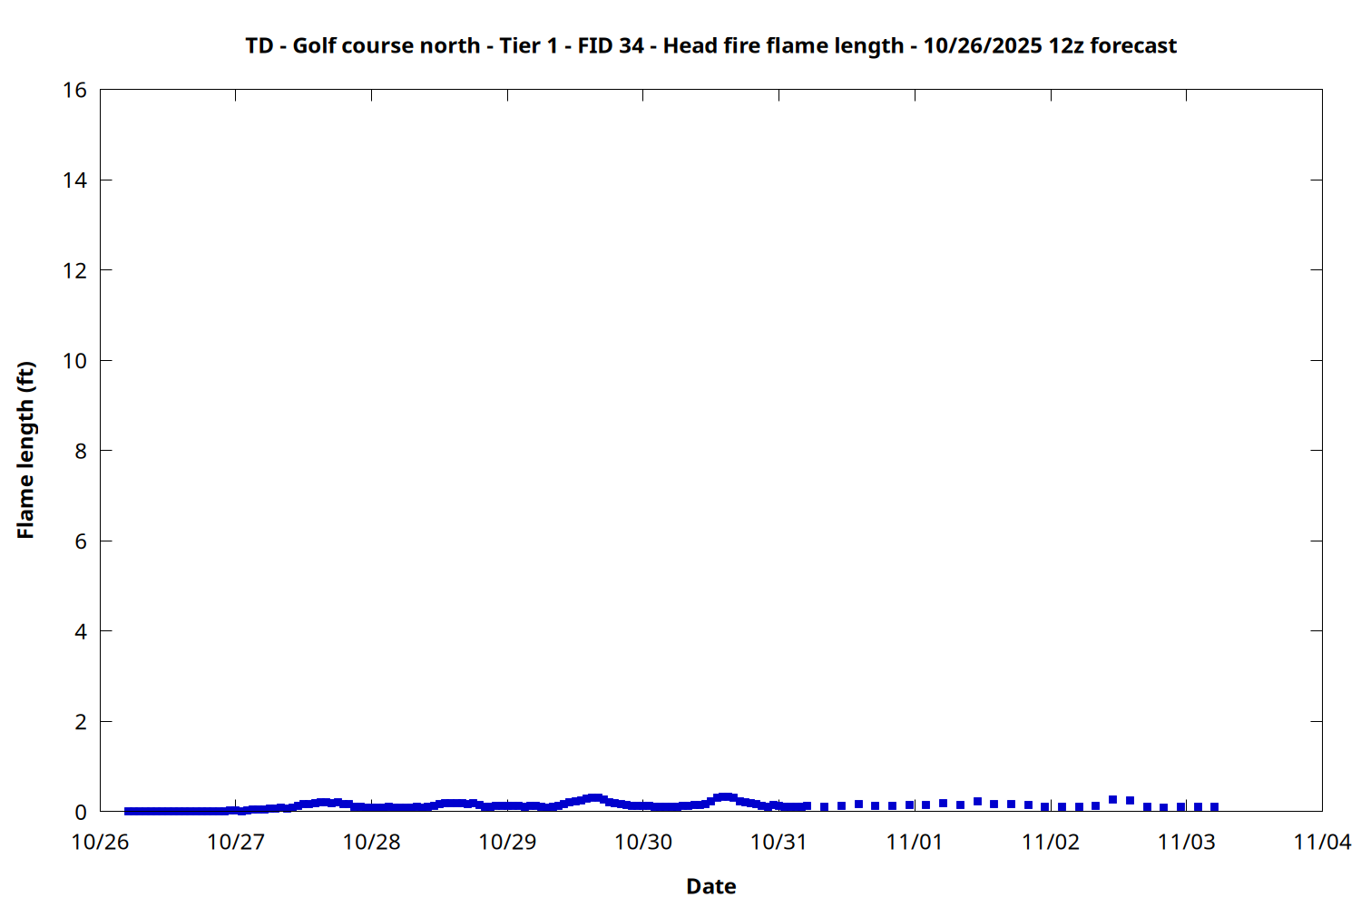Select the 10/31 date tick label
This screenshot has height=907, width=1361.
click(x=778, y=843)
